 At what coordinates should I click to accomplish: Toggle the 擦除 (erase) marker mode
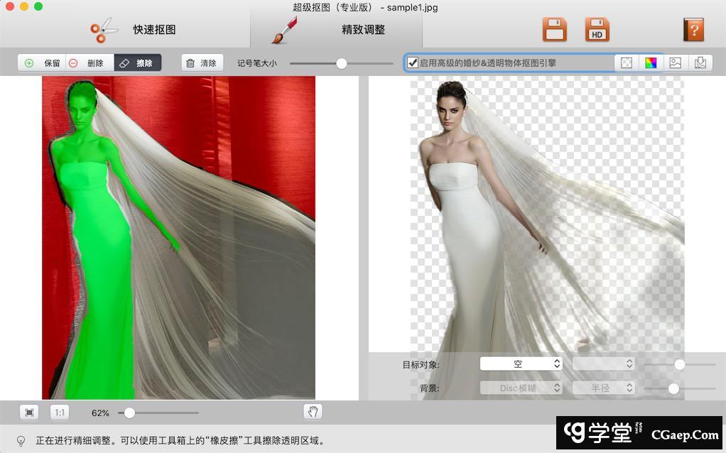[137, 63]
